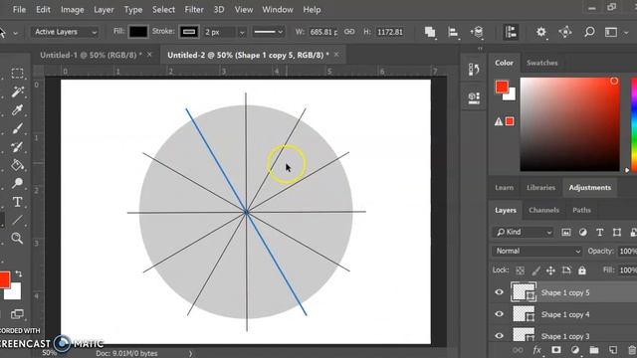Create a new layer group
This screenshot has height=358, width=637.
(594, 350)
